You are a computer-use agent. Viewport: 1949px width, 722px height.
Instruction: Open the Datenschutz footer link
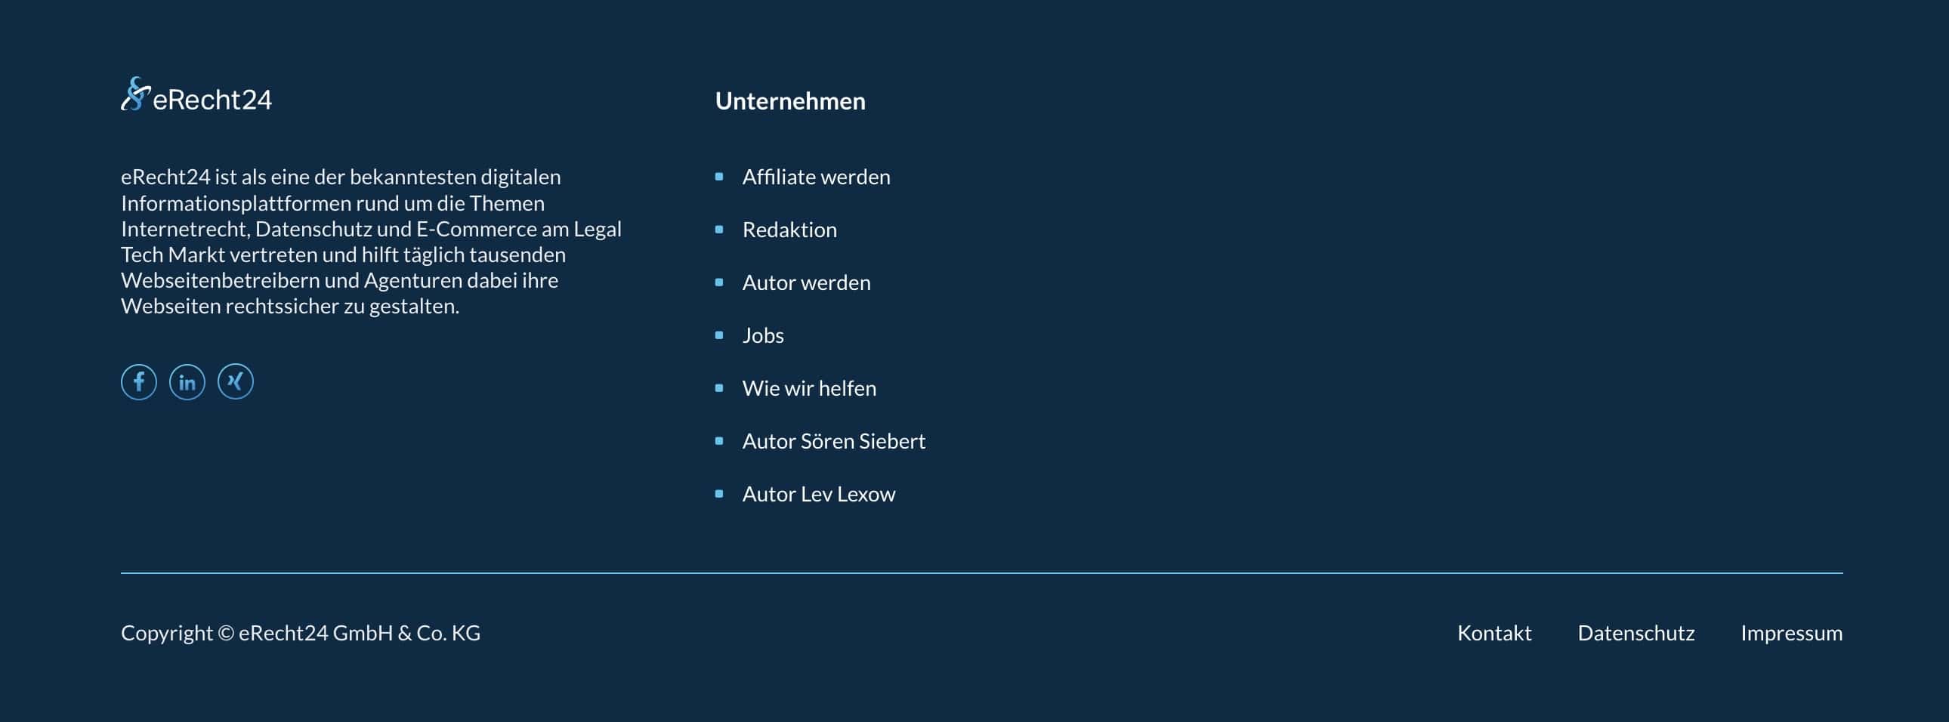click(x=1635, y=633)
